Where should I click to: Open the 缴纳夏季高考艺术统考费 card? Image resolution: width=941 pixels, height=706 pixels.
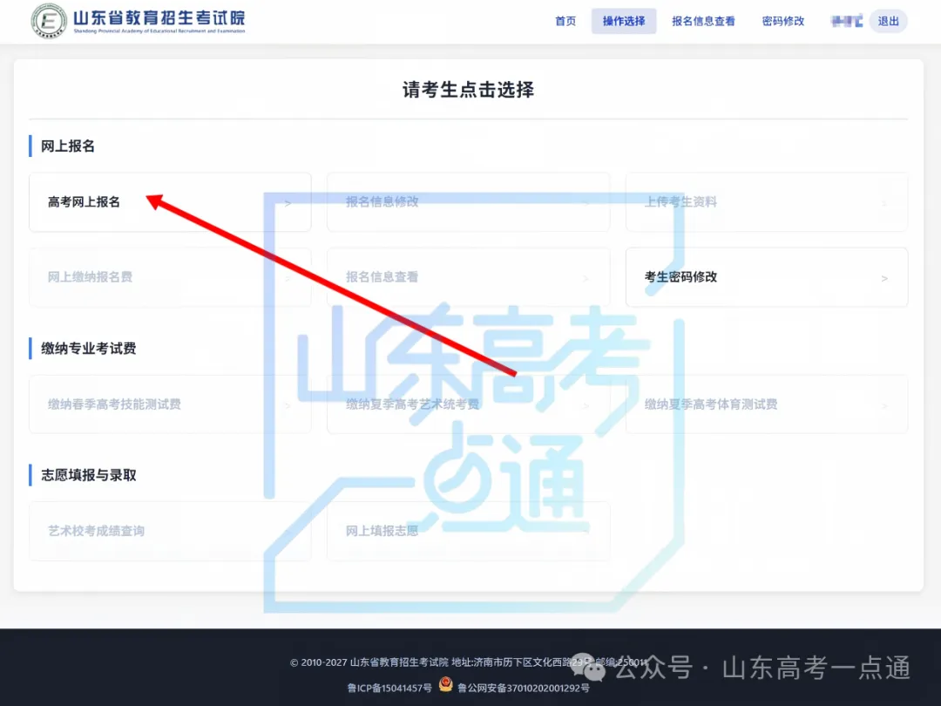(x=468, y=404)
